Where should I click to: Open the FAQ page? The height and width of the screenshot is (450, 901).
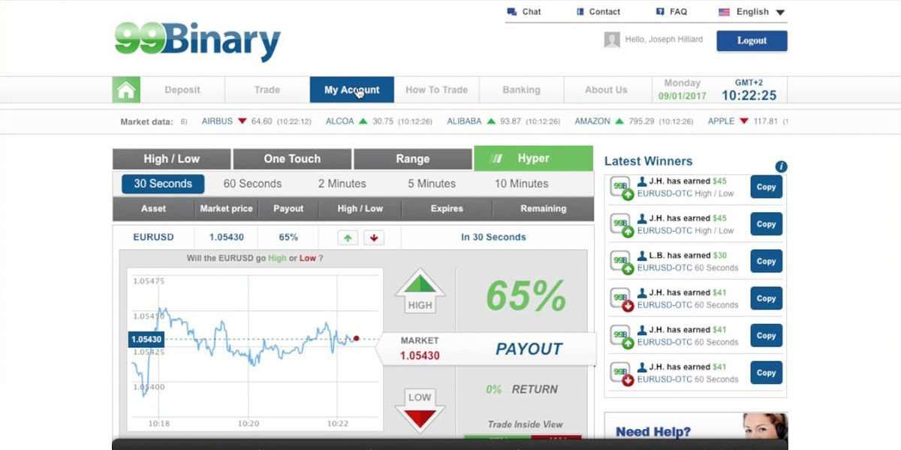[671, 12]
